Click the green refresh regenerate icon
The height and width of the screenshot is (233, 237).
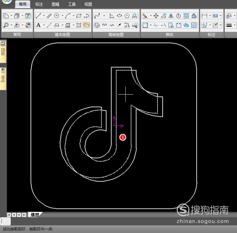click(x=28, y=16)
